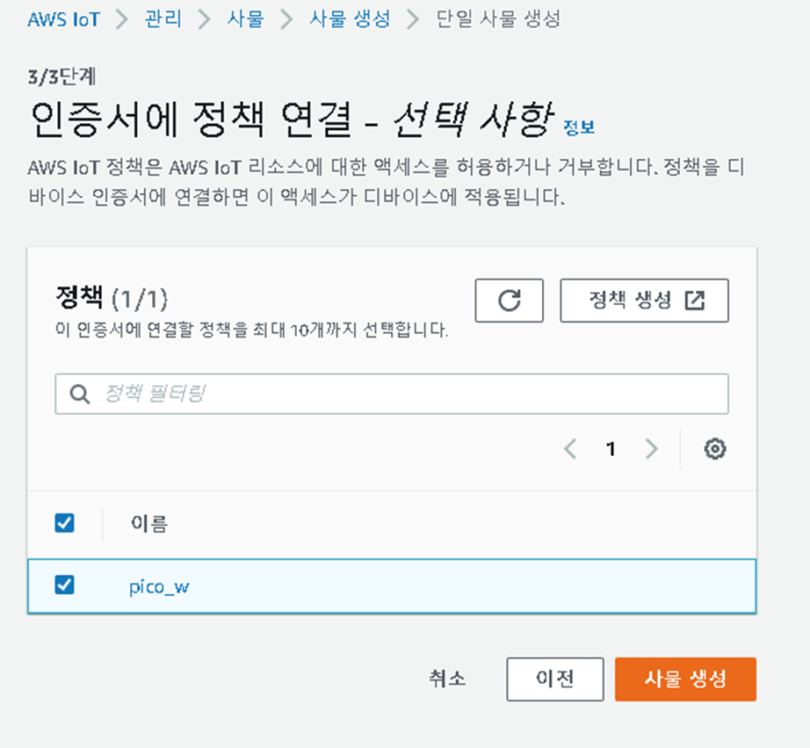Uncheck the pico_w policy checkbox
810x748 pixels.
pos(65,585)
